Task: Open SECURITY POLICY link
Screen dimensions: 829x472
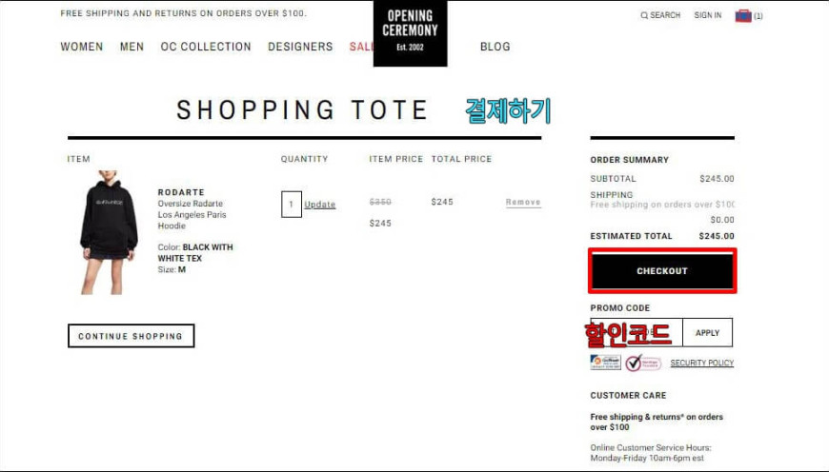Action: (x=701, y=363)
